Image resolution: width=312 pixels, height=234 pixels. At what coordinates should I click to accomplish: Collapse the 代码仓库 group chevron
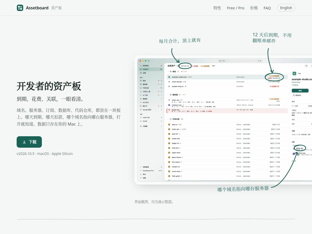point(168,119)
